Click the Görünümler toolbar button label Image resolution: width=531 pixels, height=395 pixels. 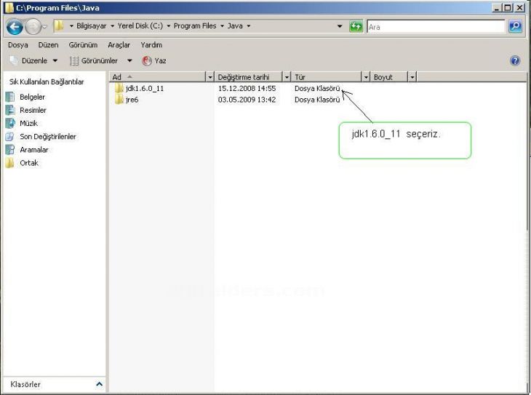pyautogui.click(x=99, y=61)
